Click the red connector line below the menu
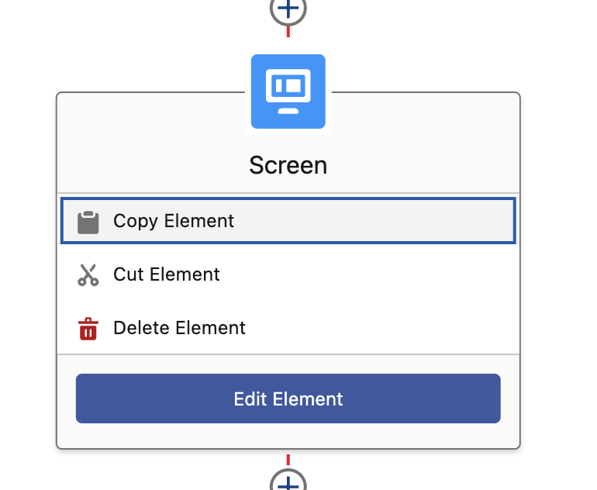This screenshot has width=597, height=490. pos(288,459)
